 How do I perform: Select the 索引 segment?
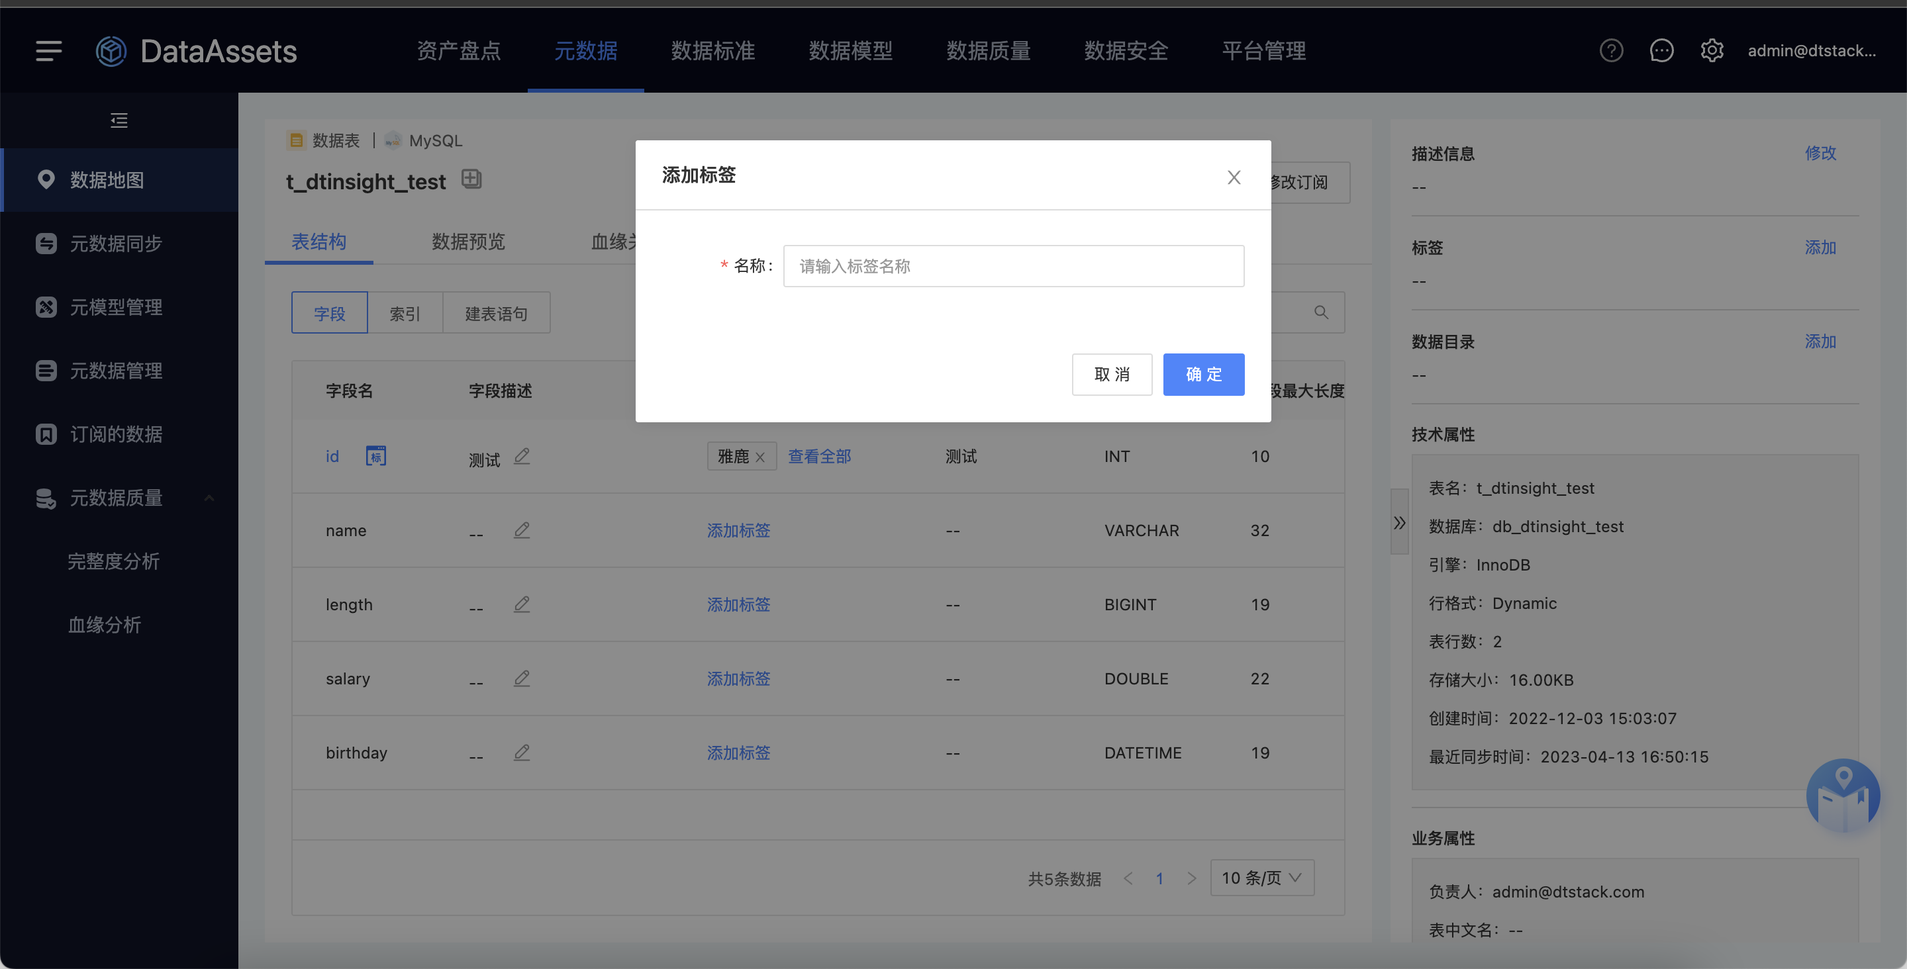pyautogui.click(x=405, y=312)
